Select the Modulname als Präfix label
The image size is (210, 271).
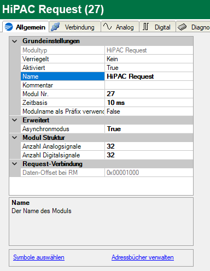click(x=62, y=111)
